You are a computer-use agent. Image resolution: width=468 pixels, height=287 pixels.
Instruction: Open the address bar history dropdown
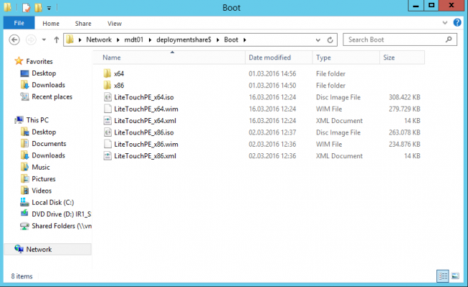point(318,40)
